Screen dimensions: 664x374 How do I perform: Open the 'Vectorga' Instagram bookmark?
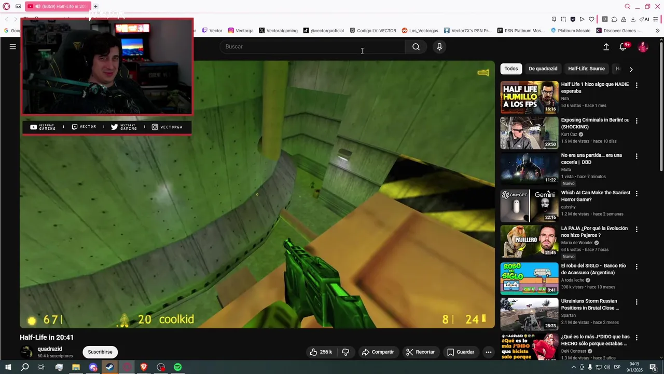click(241, 31)
